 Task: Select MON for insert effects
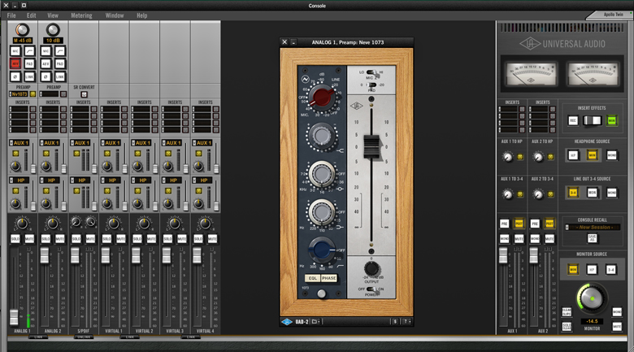pos(612,120)
